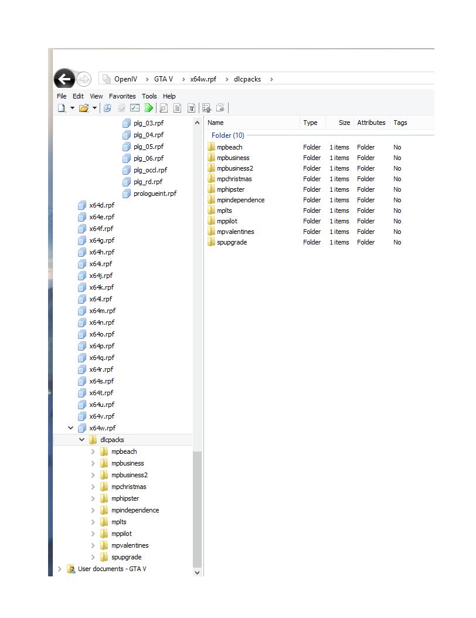Select the mpbeach folder icon in file list

coord(212,147)
